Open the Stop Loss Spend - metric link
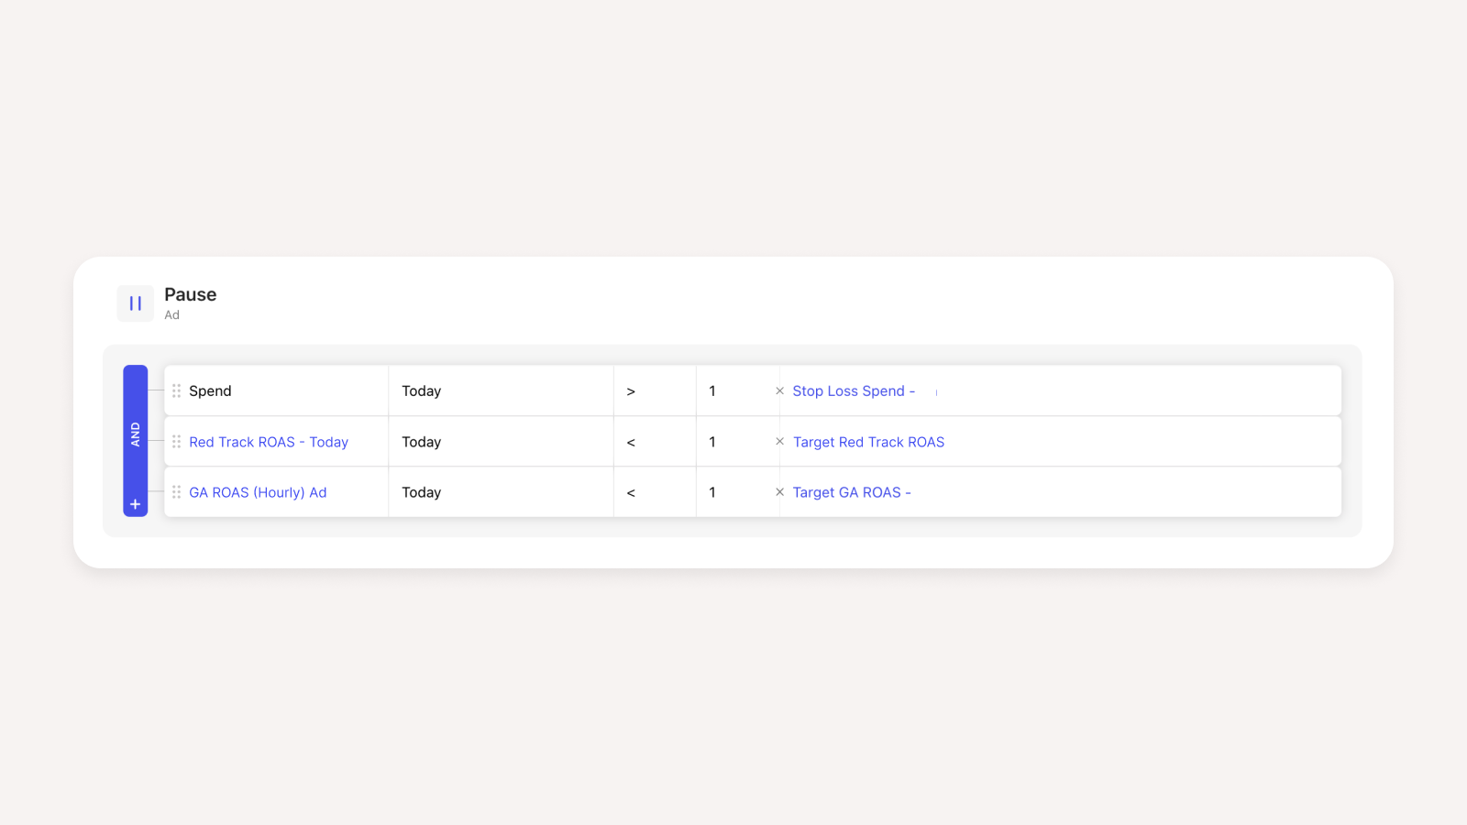1467x825 pixels. (854, 390)
